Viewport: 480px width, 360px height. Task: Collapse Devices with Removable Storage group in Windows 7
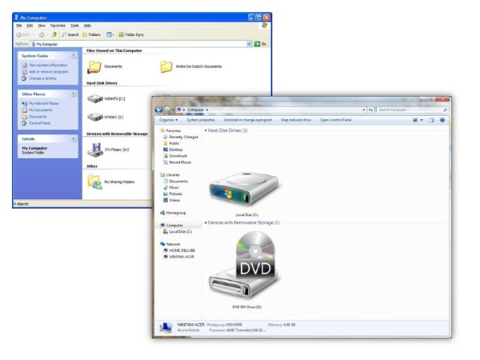coord(206,223)
